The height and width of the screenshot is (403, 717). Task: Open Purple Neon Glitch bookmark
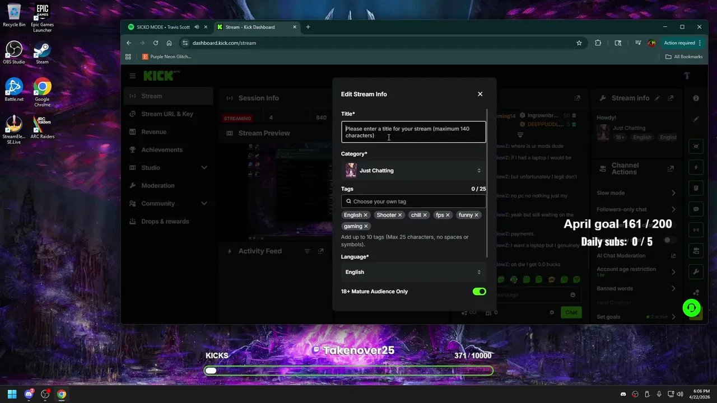point(167,57)
